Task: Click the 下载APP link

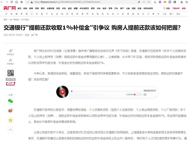Action: [176, 8]
